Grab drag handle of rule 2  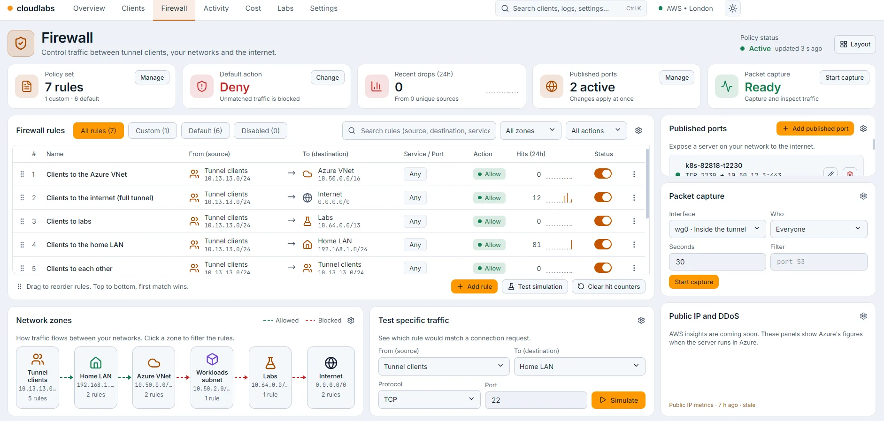click(x=22, y=198)
